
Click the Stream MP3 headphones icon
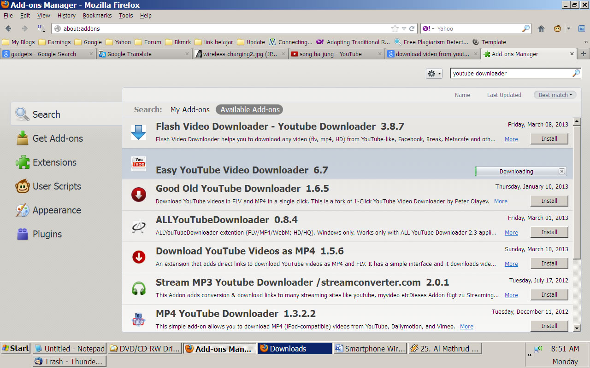[138, 288]
